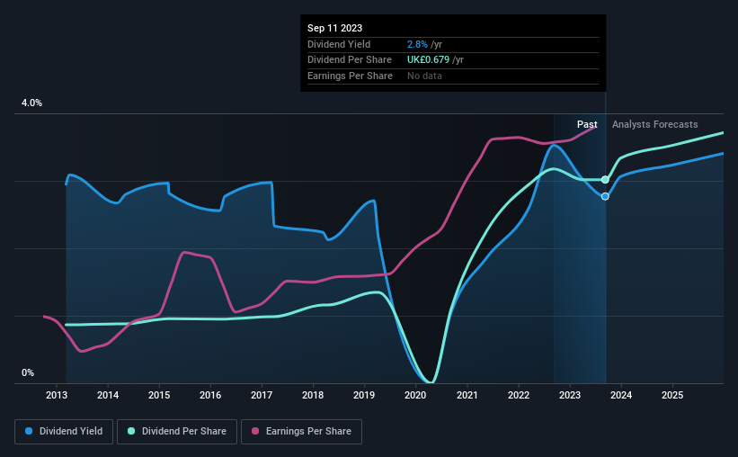Screen dimensions: 738x457
Task: Click the 4.0% y-axis label
Action: (x=31, y=103)
